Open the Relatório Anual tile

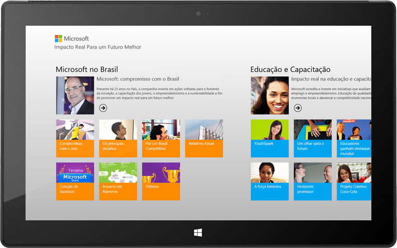(x=204, y=138)
